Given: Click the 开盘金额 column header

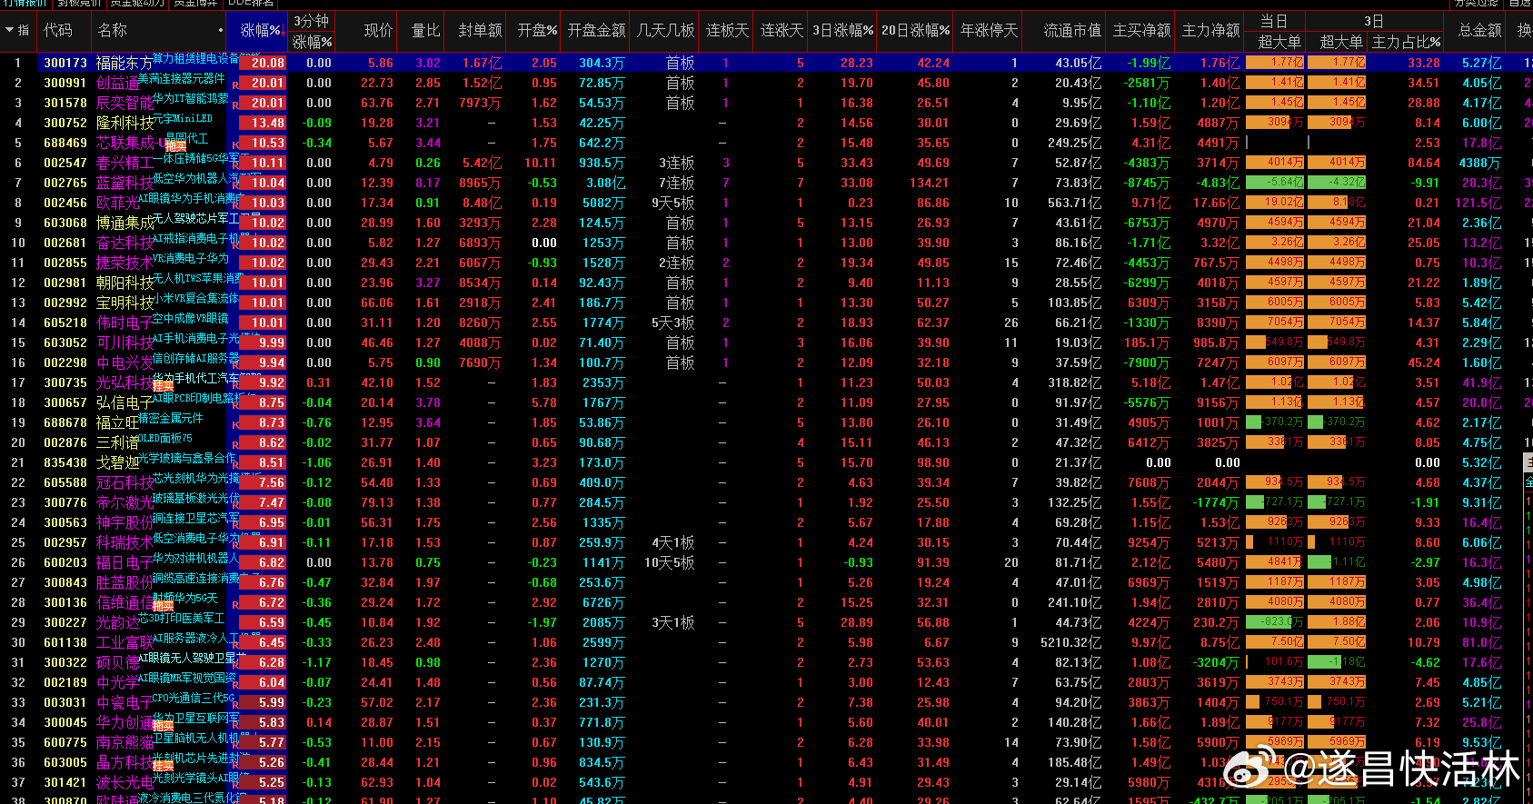Looking at the screenshot, I should 596,30.
